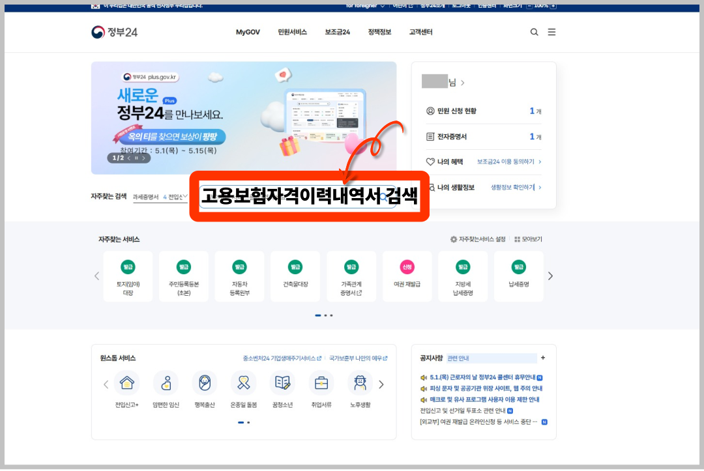Open 국가보훈부 나만의 예우 link

[358, 358]
